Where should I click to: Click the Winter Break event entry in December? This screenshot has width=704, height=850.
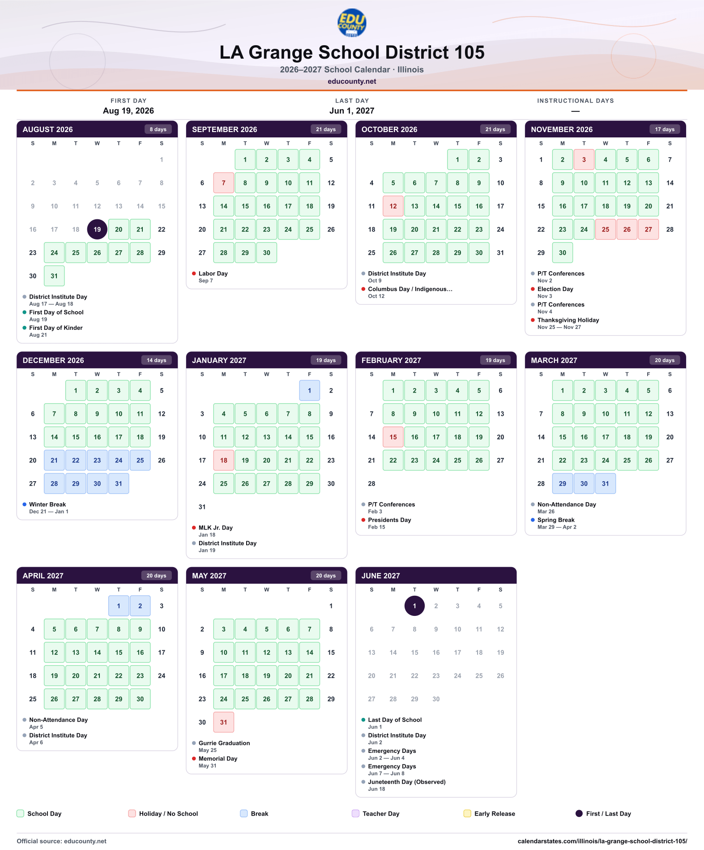pyautogui.click(x=48, y=508)
